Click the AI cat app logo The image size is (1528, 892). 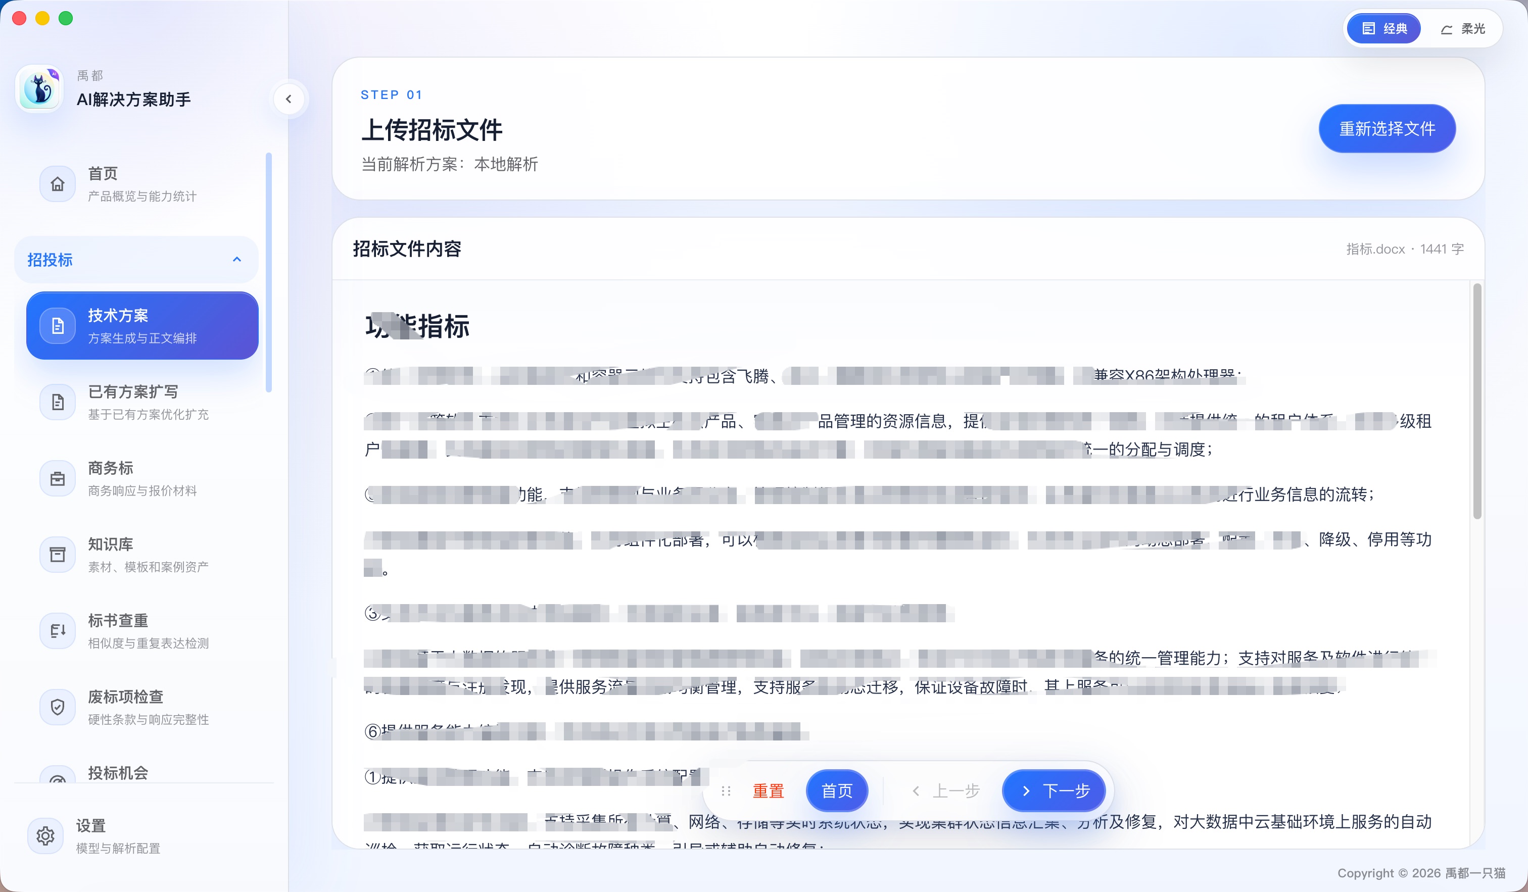[39, 88]
